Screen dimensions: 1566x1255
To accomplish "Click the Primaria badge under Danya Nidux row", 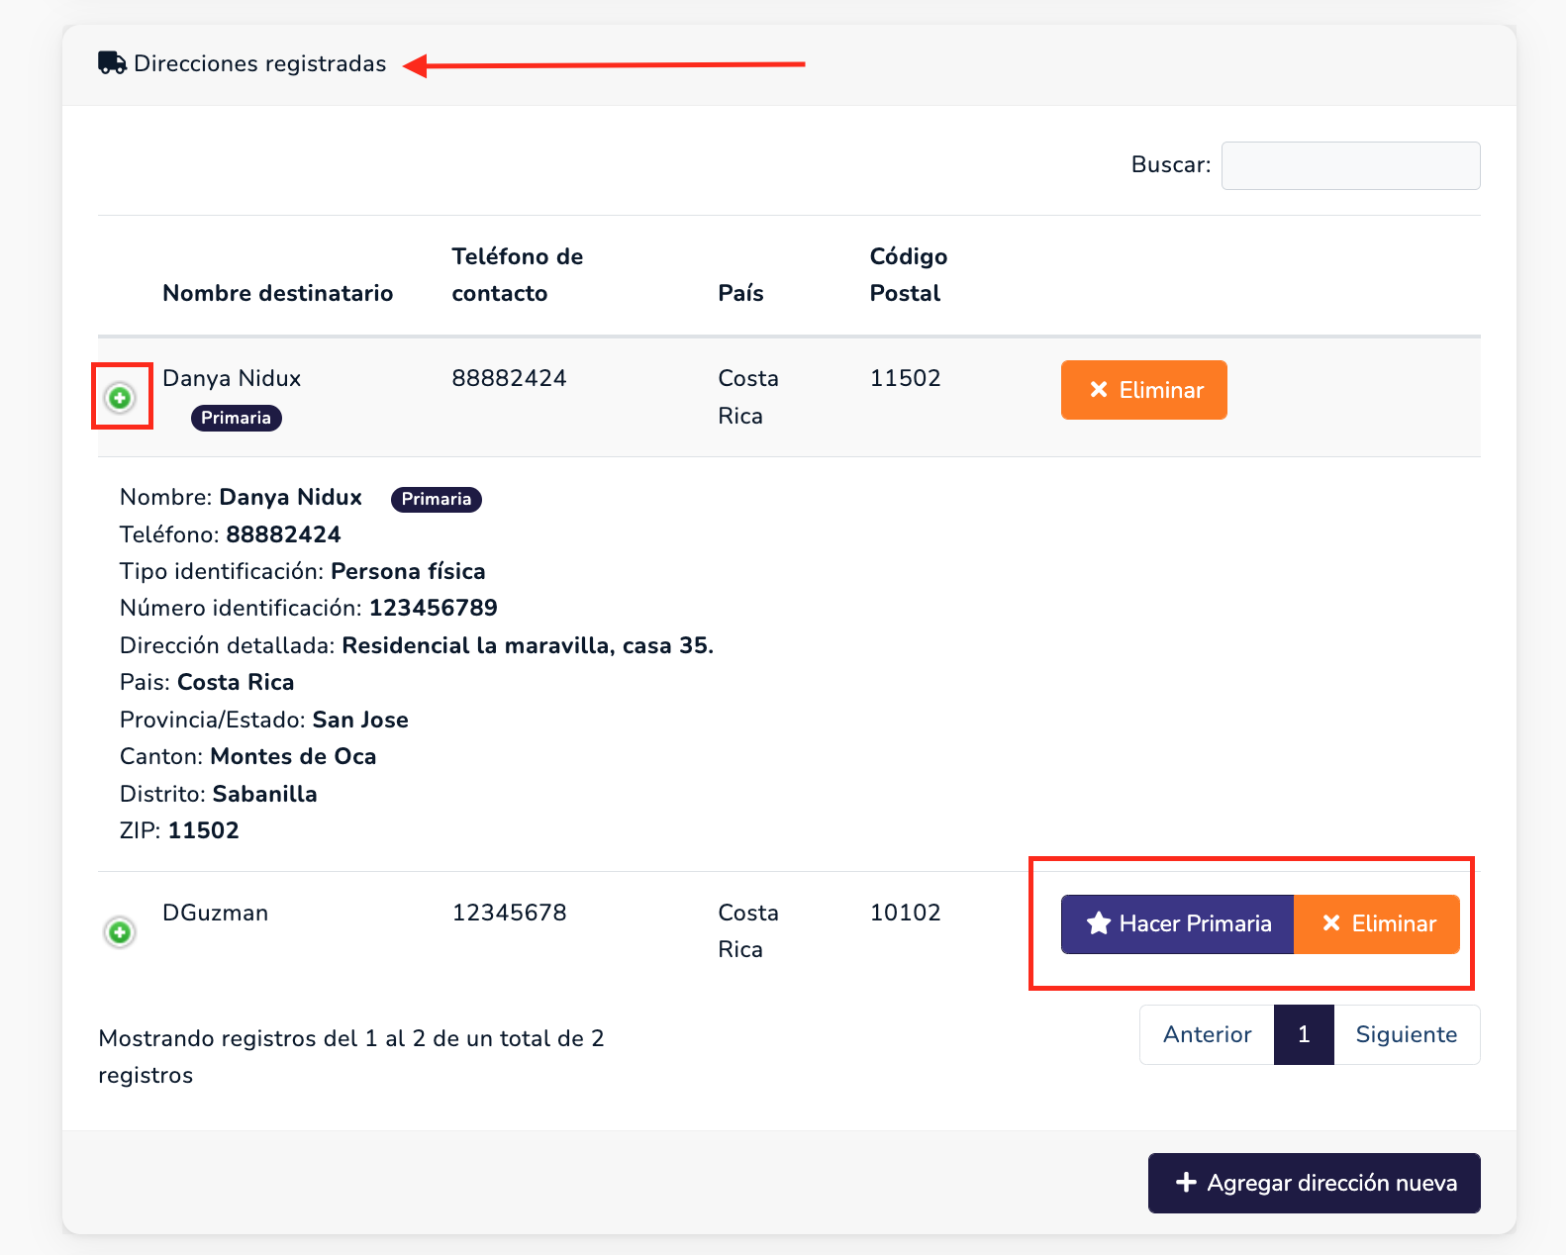I will [237, 418].
